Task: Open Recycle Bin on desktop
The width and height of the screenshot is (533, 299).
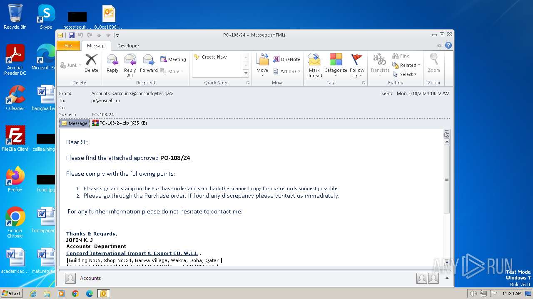Action: [15, 17]
